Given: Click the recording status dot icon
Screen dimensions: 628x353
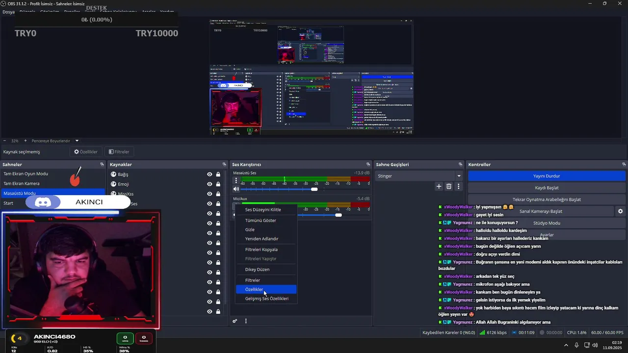Looking at the screenshot, I should (542, 332).
